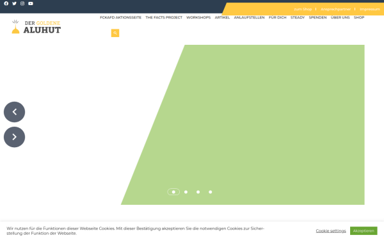Follow the zum Shop link
384x240 pixels.
click(x=303, y=9)
